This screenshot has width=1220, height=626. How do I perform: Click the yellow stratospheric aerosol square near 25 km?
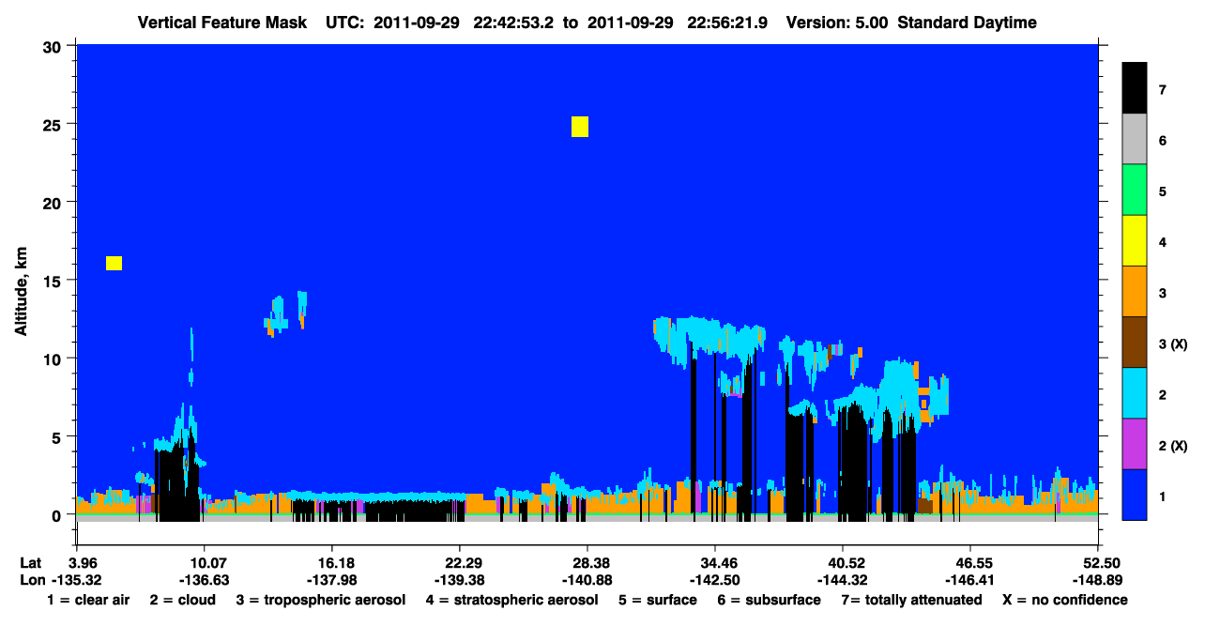pyautogui.click(x=580, y=127)
